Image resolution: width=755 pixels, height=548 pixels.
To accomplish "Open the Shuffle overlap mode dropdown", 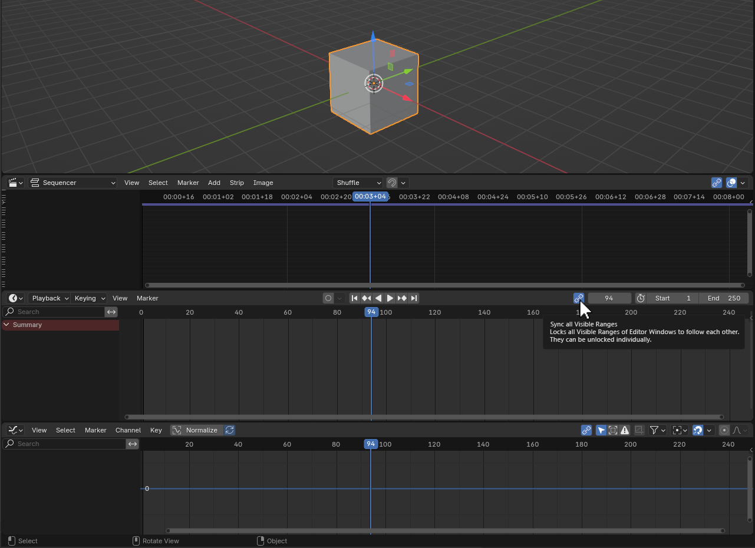I will 358,183.
